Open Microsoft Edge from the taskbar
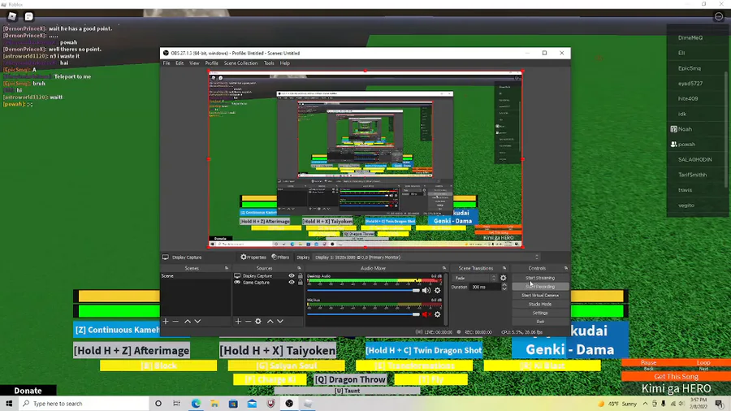731x411 pixels. click(x=196, y=404)
